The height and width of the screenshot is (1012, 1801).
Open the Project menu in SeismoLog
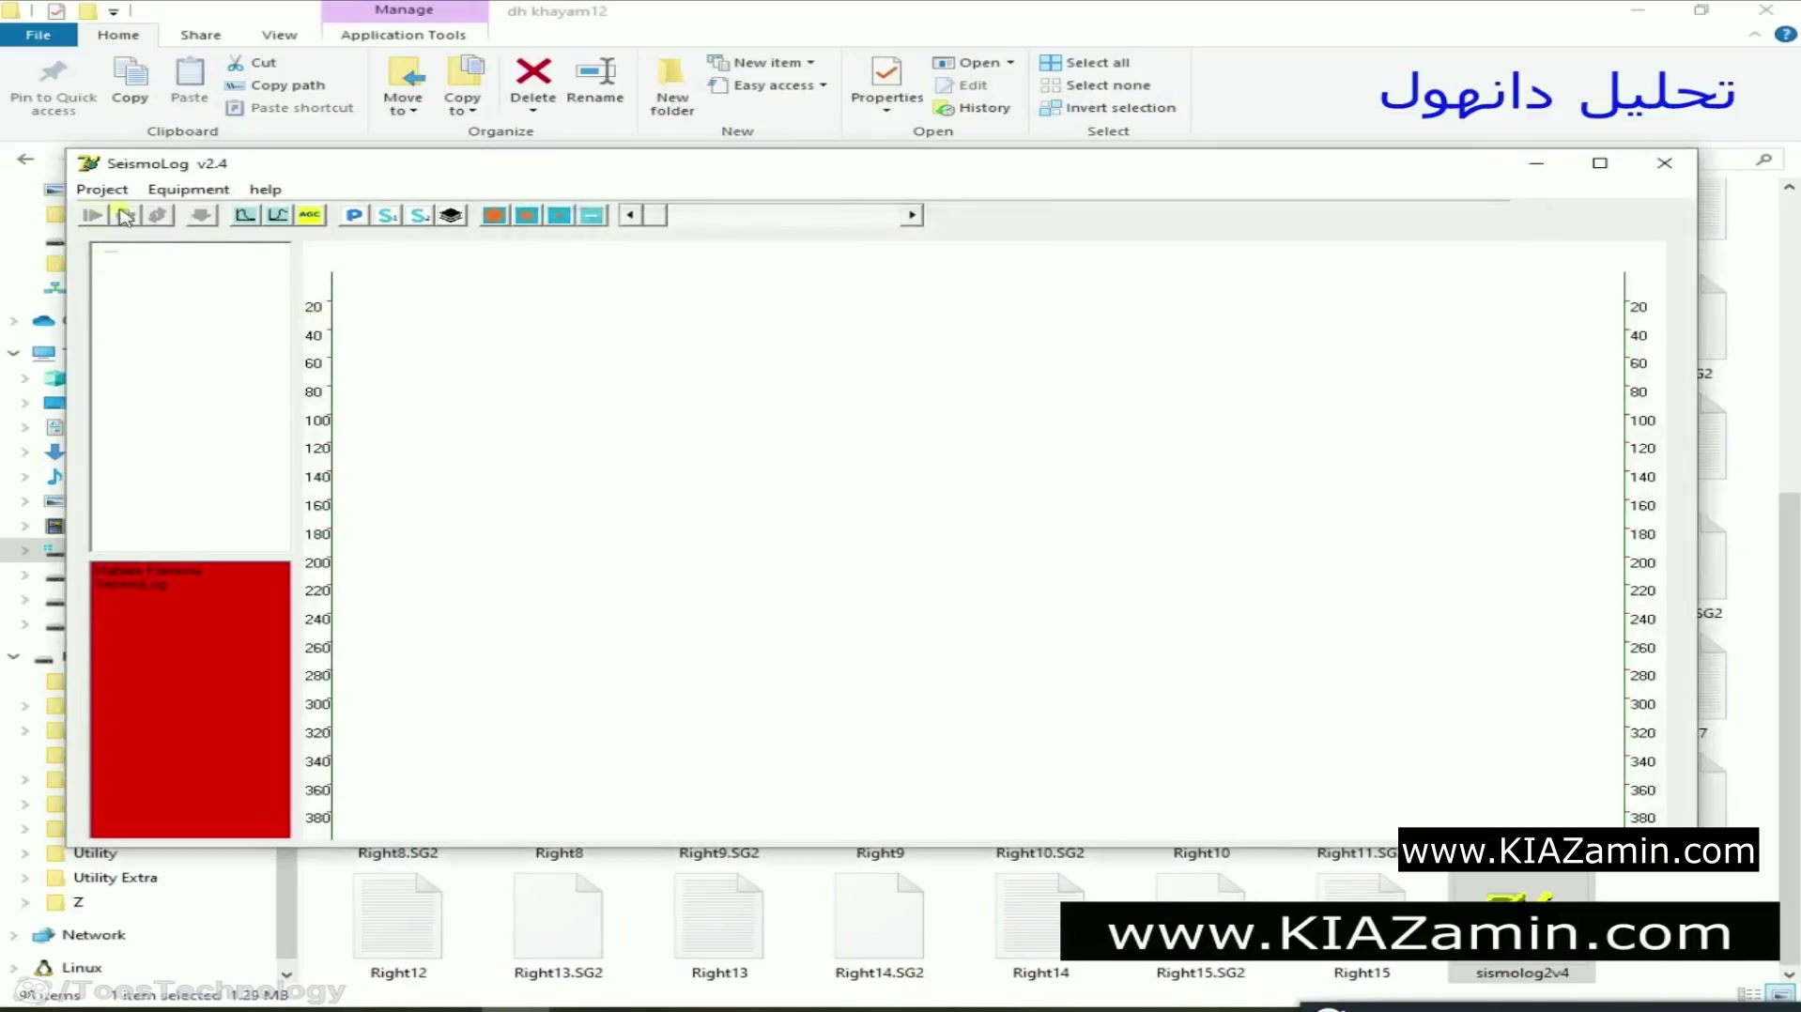102,189
